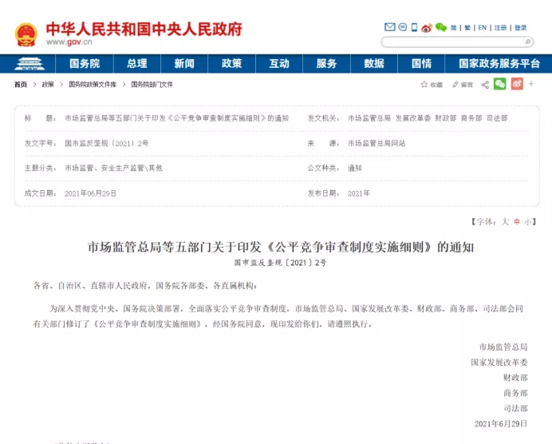
Task: Click the national emblem logo
Action: tap(26, 34)
